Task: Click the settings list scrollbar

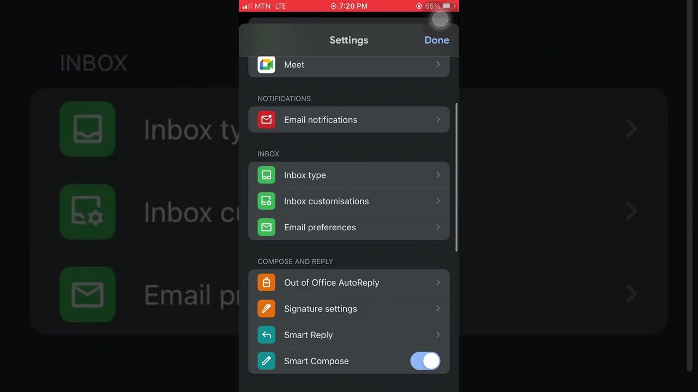Action: 456,177
